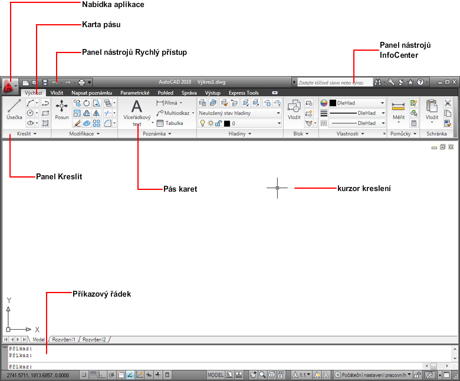Toggle Lineweight display in status bar
This screenshot has height=381, width=460.
click(158, 375)
